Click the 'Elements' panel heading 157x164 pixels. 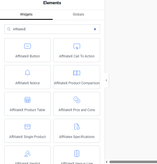coord(52,3)
